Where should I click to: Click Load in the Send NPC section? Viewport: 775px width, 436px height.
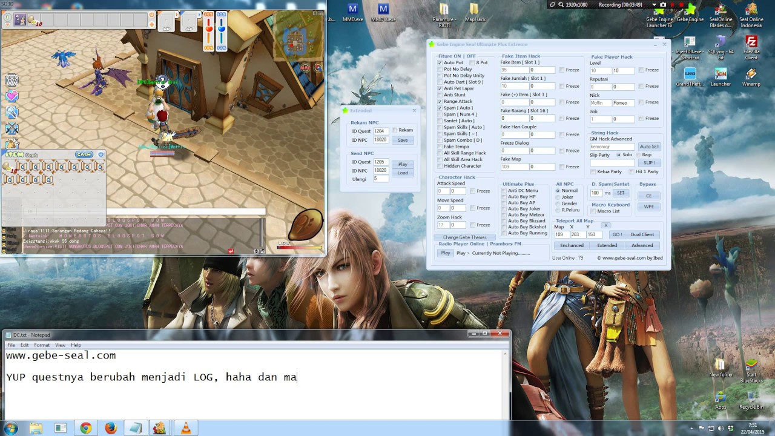(403, 173)
